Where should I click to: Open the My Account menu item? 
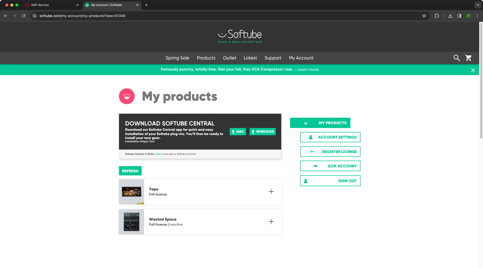(301, 58)
